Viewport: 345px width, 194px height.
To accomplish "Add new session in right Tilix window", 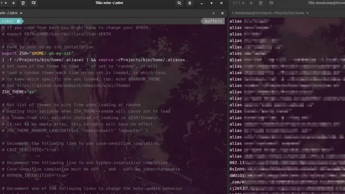I will (251, 3).
